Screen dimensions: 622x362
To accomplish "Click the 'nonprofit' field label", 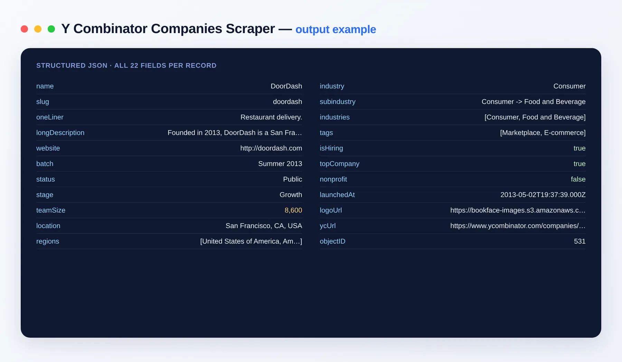I will tap(333, 179).
